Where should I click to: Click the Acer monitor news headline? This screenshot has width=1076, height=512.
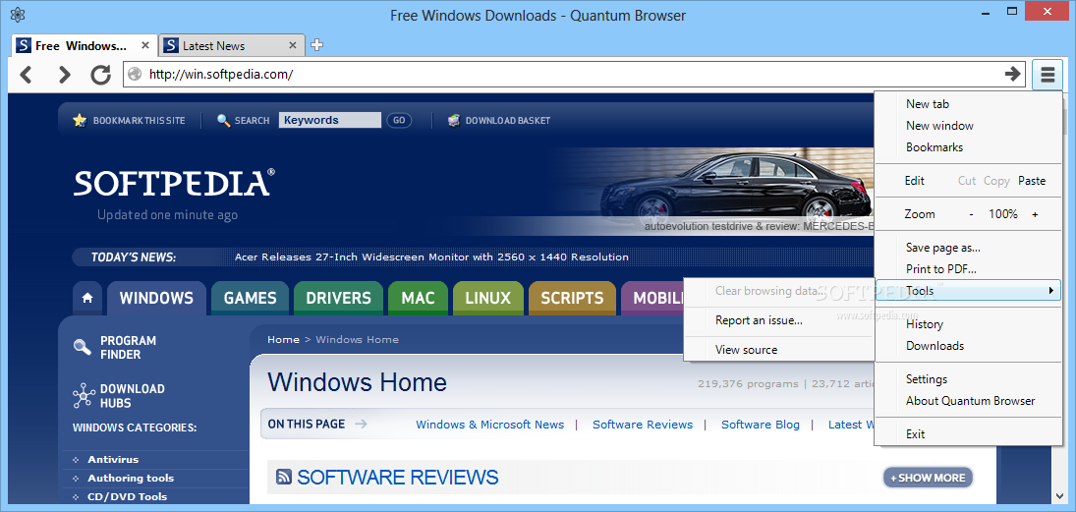[431, 257]
